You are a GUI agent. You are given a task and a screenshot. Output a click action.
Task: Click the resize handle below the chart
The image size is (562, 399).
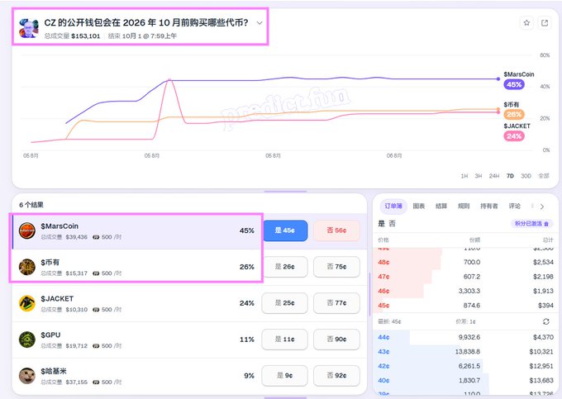[285, 192]
